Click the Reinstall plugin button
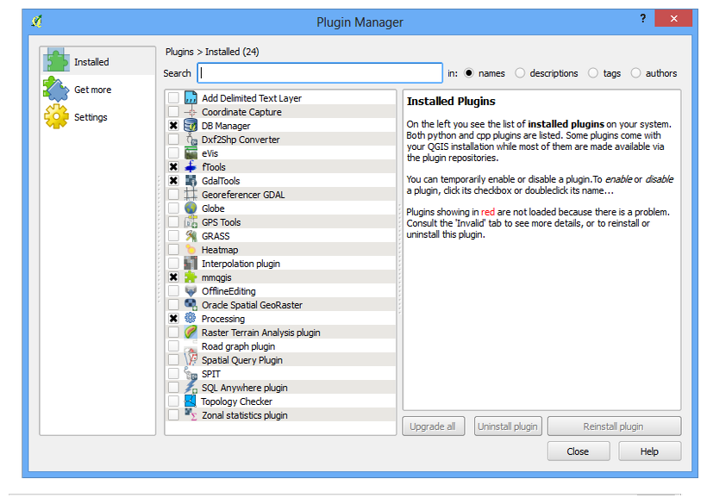 click(614, 426)
